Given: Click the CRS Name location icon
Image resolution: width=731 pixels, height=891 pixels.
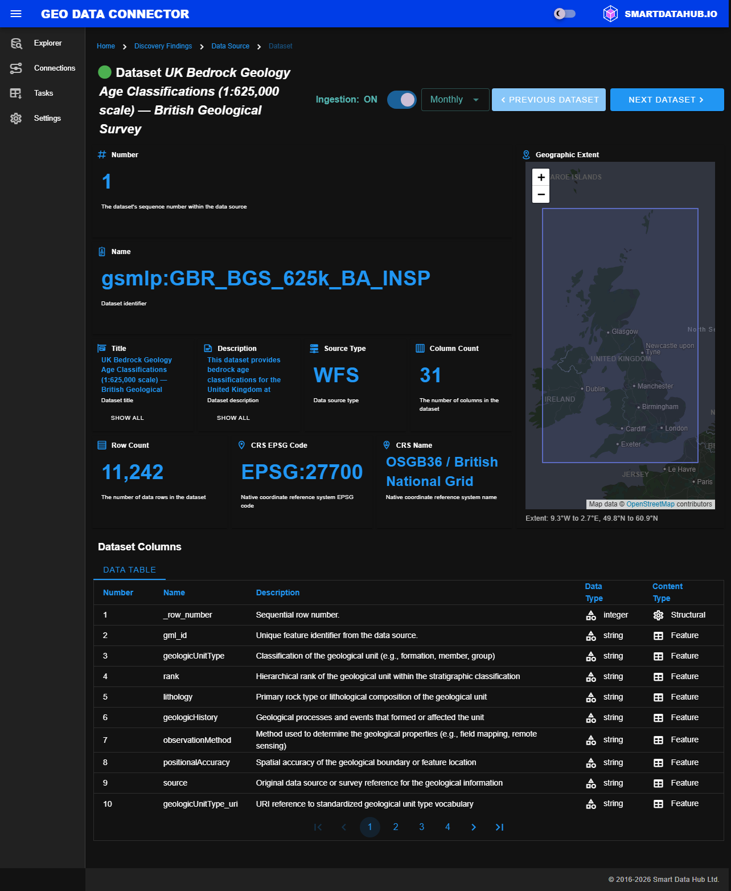Looking at the screenshot, I should pyautogui.click(x=387, y=445).
